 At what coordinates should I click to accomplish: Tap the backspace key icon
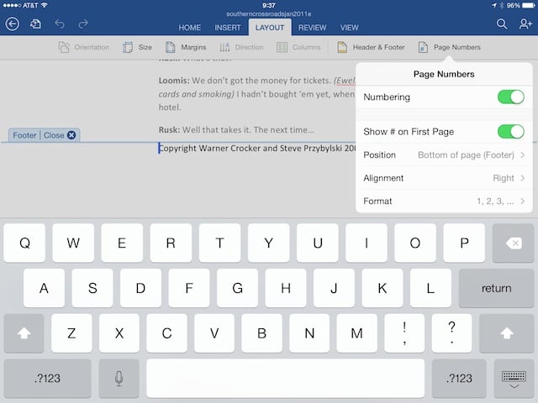click(x=514, y=243)
